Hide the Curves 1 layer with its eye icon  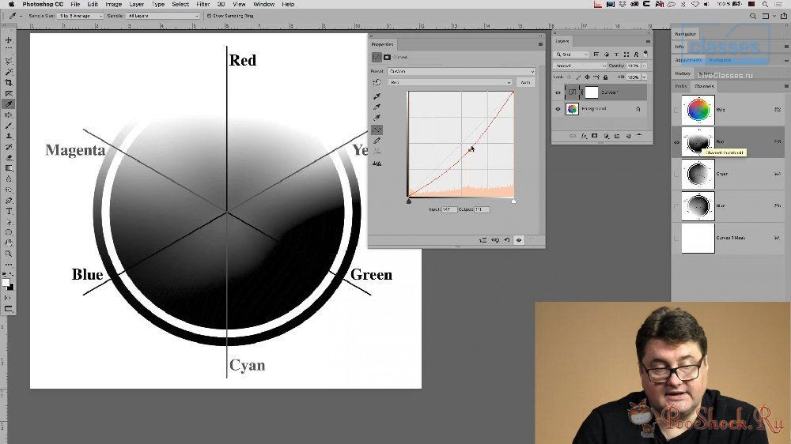558,92
